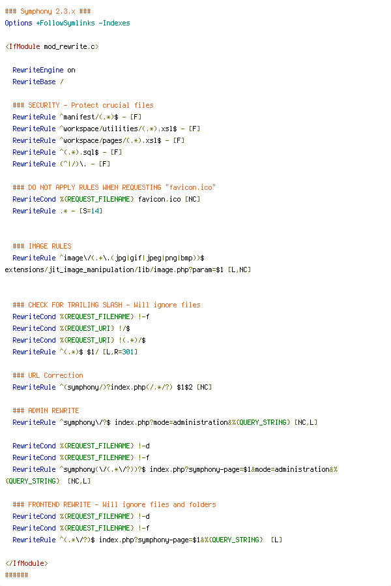Click the RewriteEngine on directive

(44, 70)
